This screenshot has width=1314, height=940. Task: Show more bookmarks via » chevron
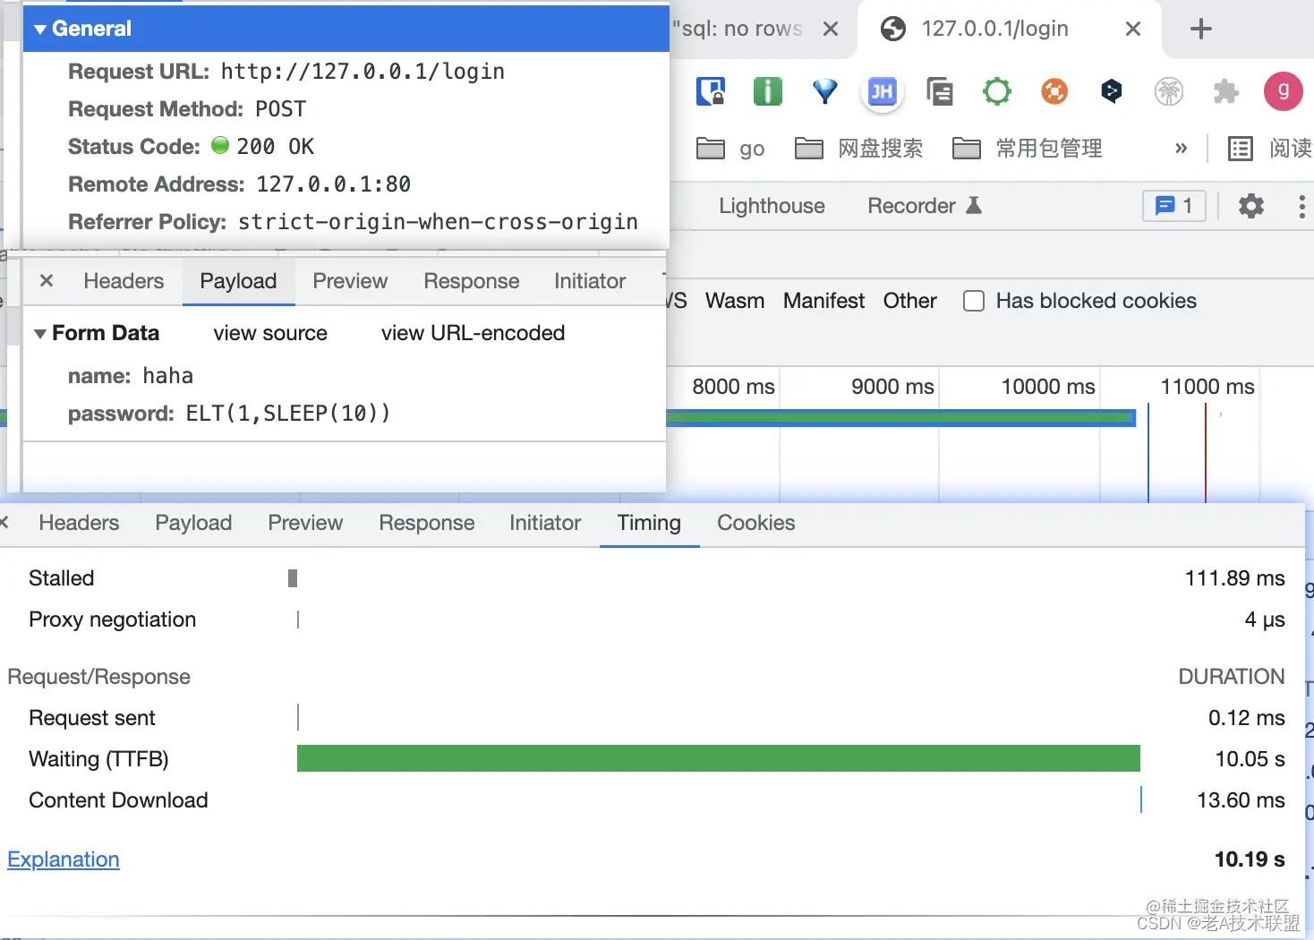point(1181,149)
